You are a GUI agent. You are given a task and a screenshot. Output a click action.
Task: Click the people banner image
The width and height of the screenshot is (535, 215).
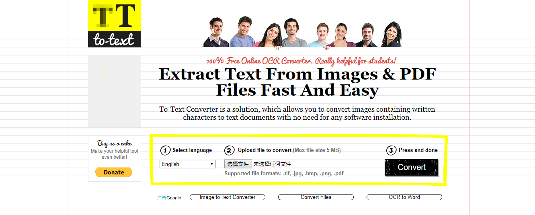click(x=302, y=32)
